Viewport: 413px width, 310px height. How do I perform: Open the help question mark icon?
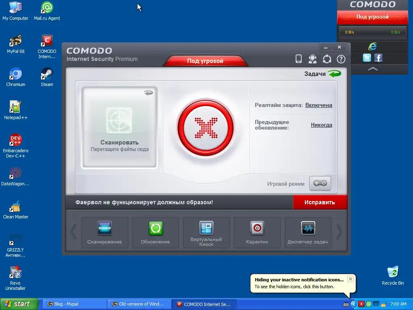pos(341,59)
